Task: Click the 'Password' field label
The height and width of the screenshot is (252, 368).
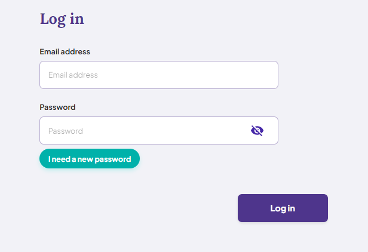Action: click(x=57, y=107)
